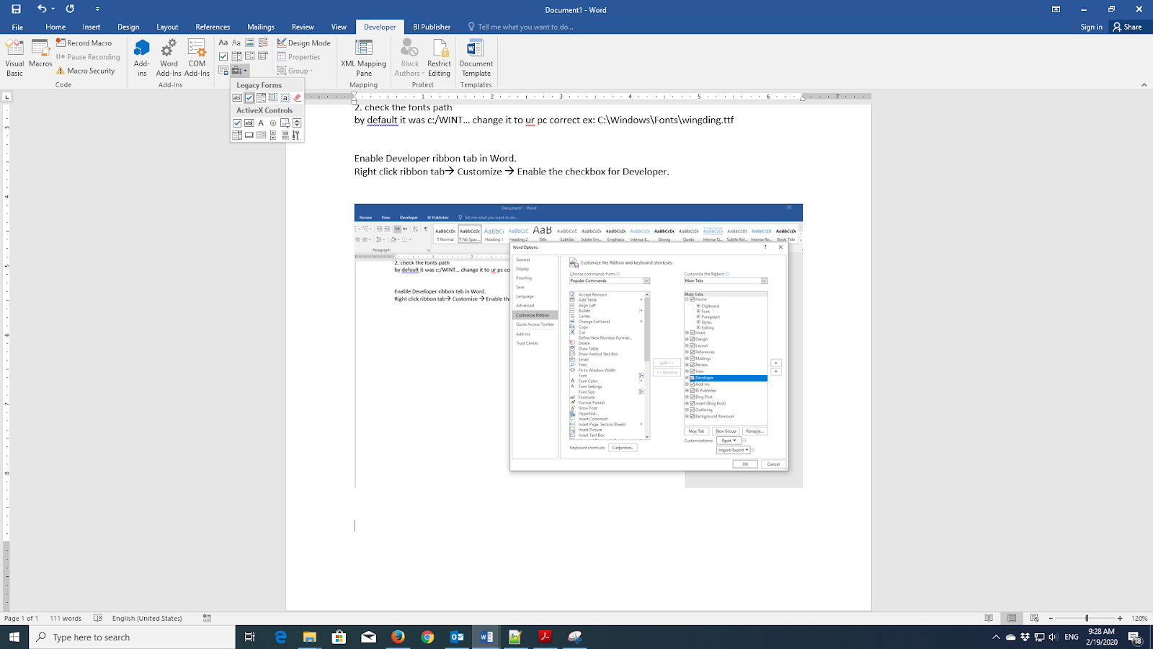Screen dimensions: 1153x649
Task: Insert Plain Text content control
Action: coord(236,43)
